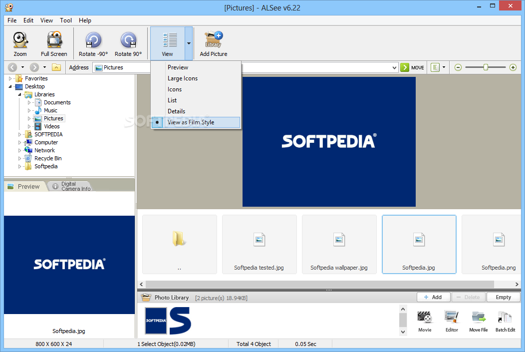Click the Softpedia logo thumbnail in Photo Library
The width and height of the screenshot is (525, 352).
tap(156, 321)
